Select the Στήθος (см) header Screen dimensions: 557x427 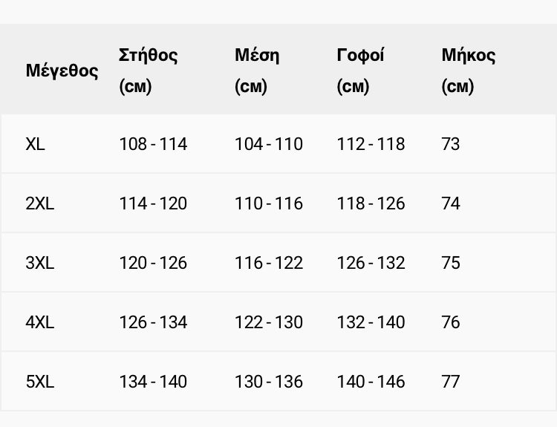click(x=148, y=71)
